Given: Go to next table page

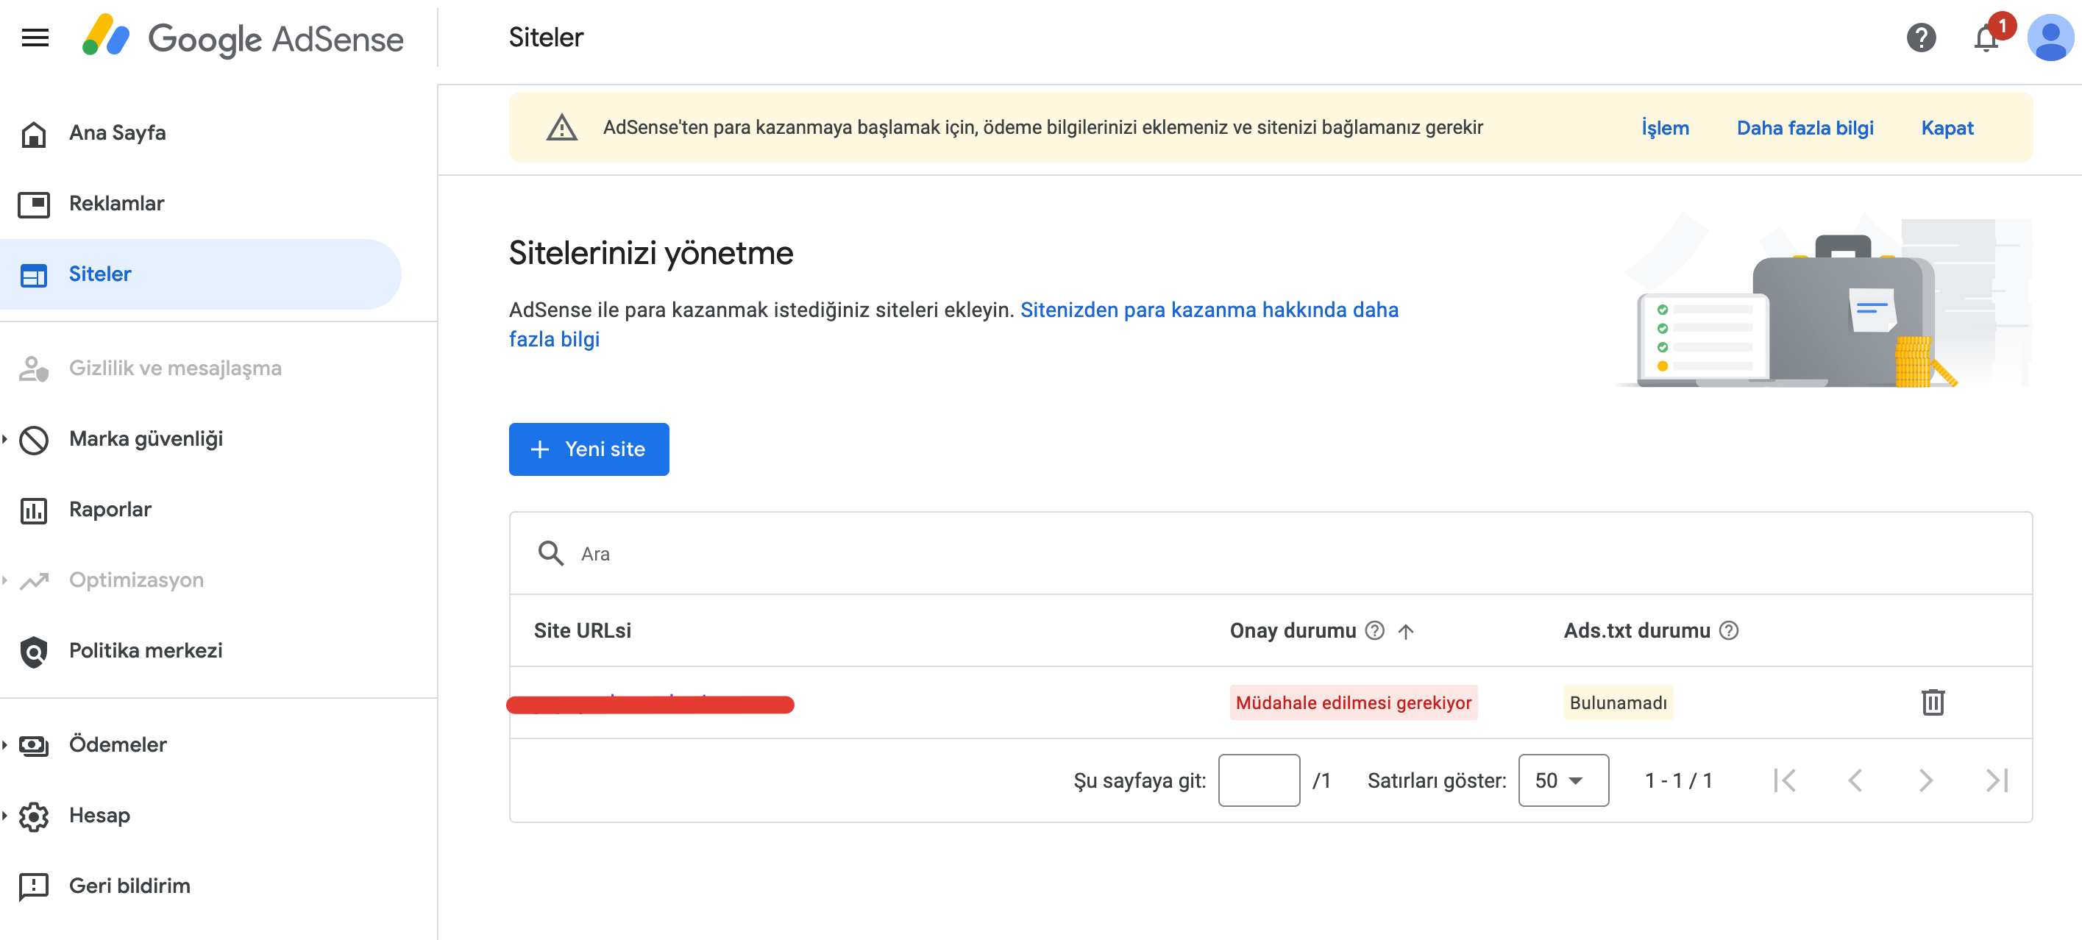Looking at the screenshot, I should [1925, 781].
